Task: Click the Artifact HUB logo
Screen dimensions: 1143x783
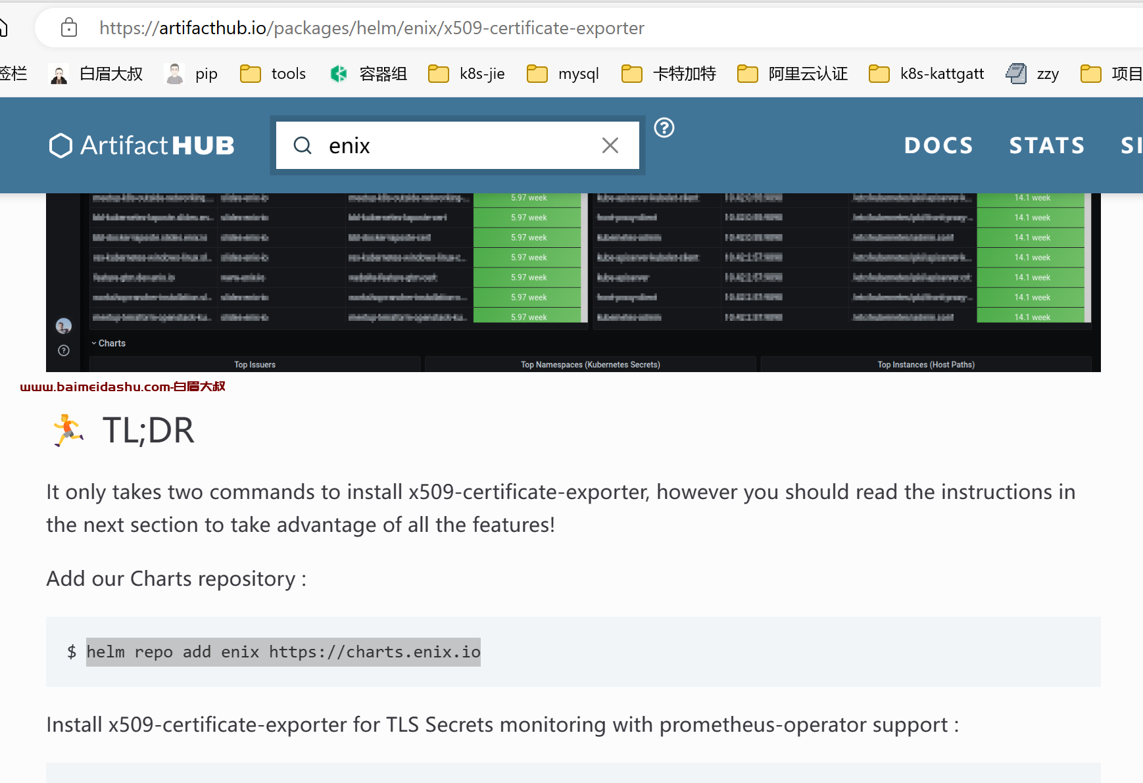Action: 142,145
